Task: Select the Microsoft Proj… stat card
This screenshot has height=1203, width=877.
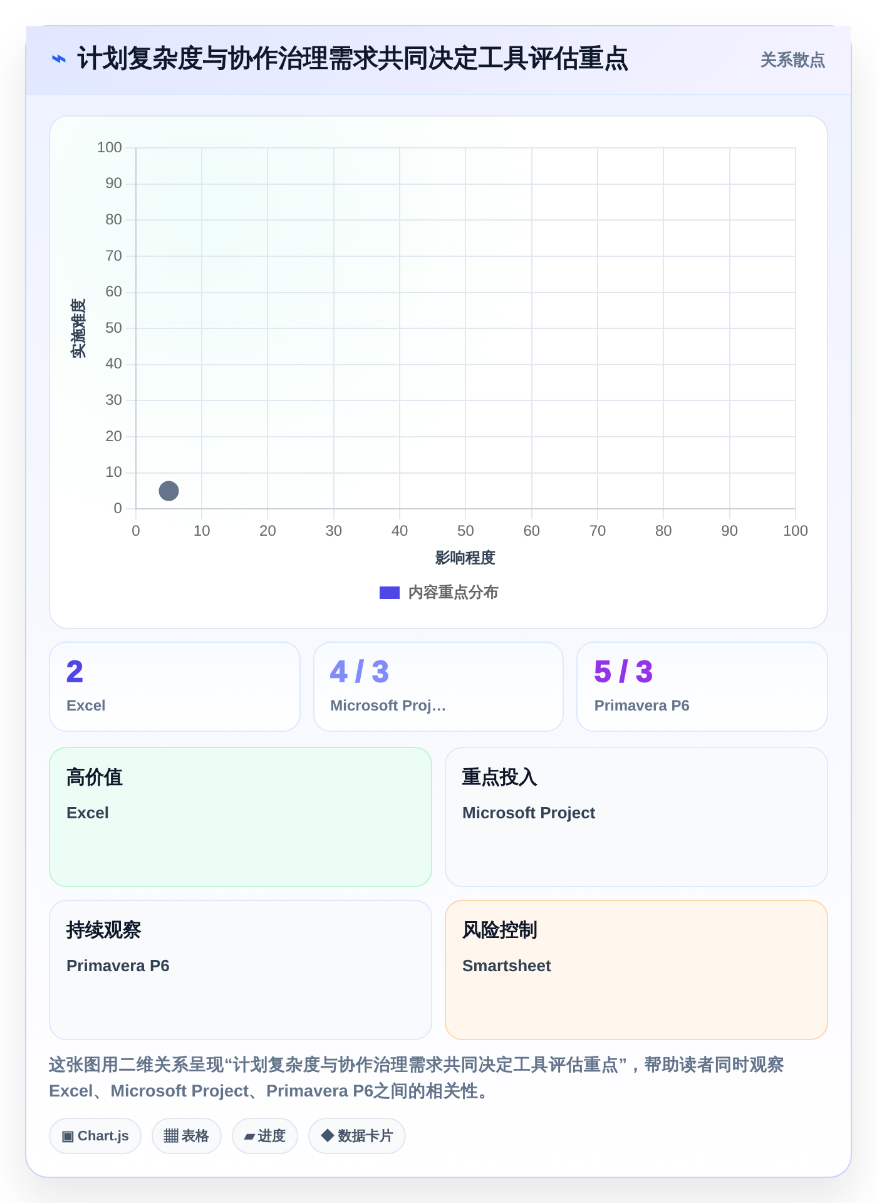Action: tap(438, 687)
